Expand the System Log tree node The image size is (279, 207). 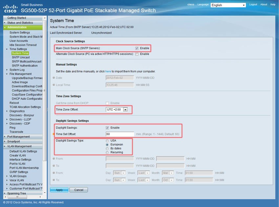coord(7,70)
